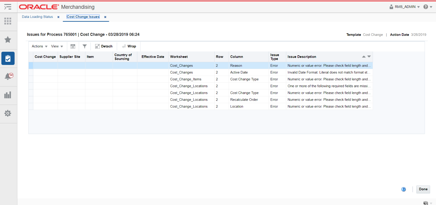Click the Supplier Site column header

point(71,57)
